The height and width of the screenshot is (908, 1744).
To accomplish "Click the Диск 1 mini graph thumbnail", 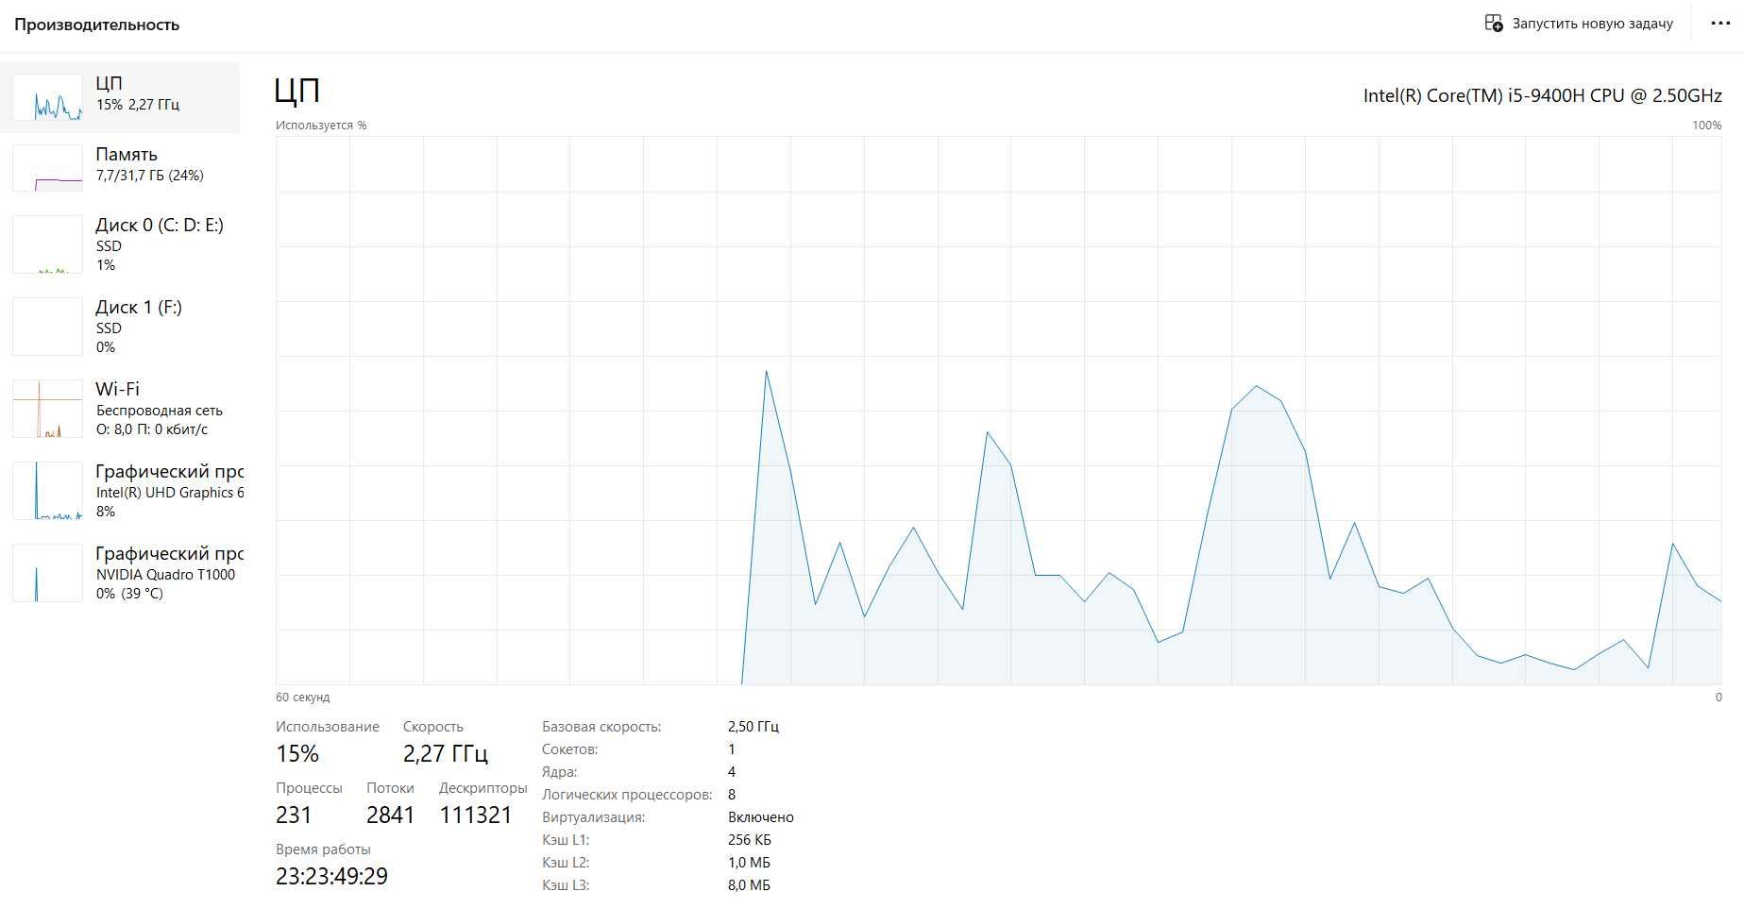I will coord(47,327).
